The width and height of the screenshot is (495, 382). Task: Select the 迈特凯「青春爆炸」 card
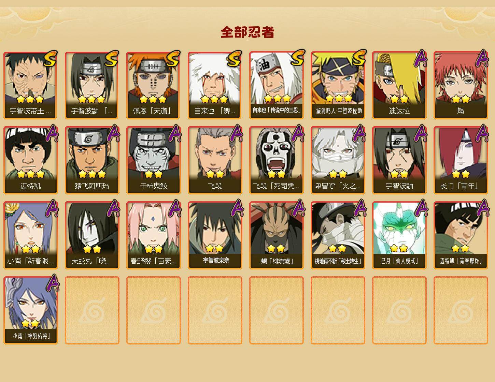[x=461, y=235]
